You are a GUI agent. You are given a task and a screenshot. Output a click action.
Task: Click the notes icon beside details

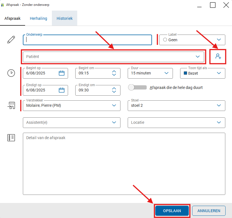point(11,138)
